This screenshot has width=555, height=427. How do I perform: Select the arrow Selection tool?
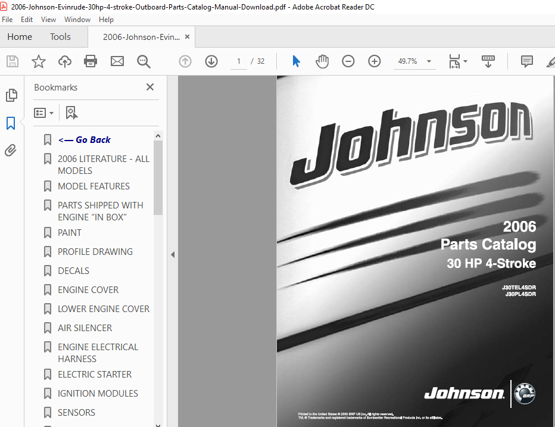(297, 61)
